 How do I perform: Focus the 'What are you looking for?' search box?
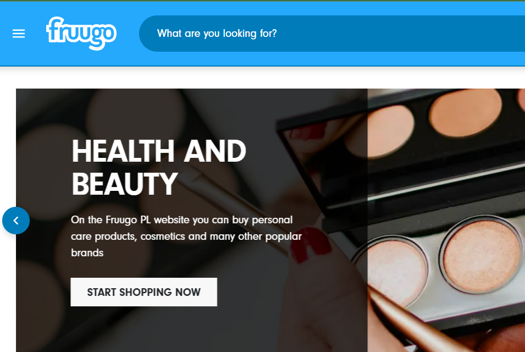[x=331, y=34]
